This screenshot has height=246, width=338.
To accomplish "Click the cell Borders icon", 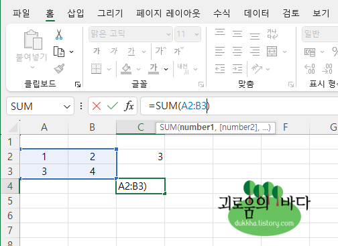I will pyautogui.click(x=97, y=69).
